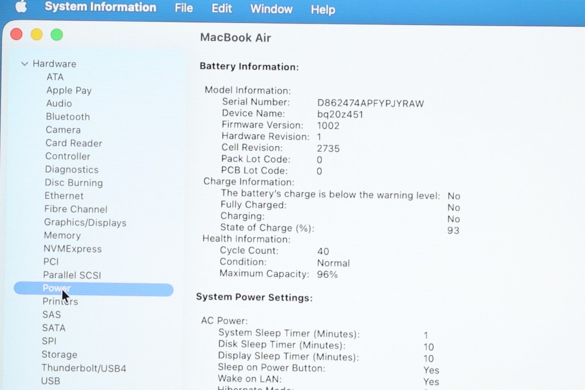585x390 pixels.
Task: Open the Apple menu icon
Action: point(21,6)
